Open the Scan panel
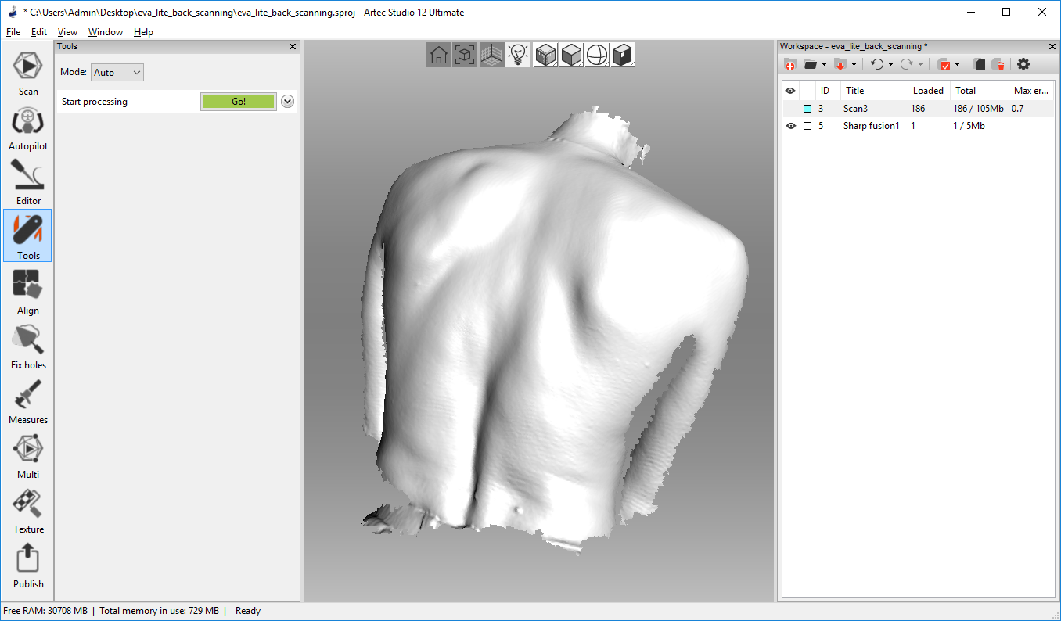 click(28, 72)
